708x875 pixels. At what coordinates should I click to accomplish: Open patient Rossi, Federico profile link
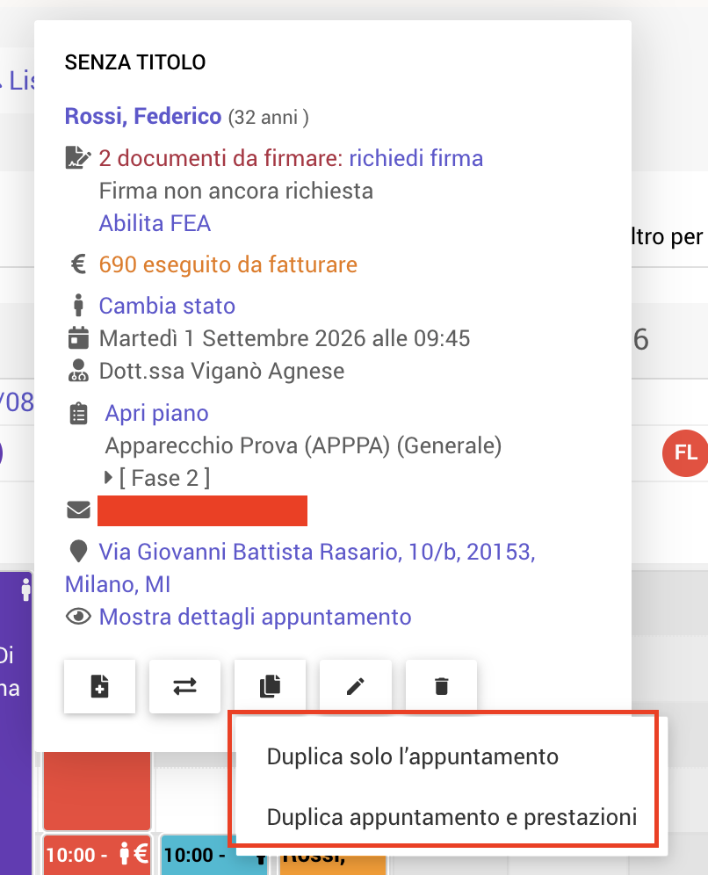coord(143,116)
